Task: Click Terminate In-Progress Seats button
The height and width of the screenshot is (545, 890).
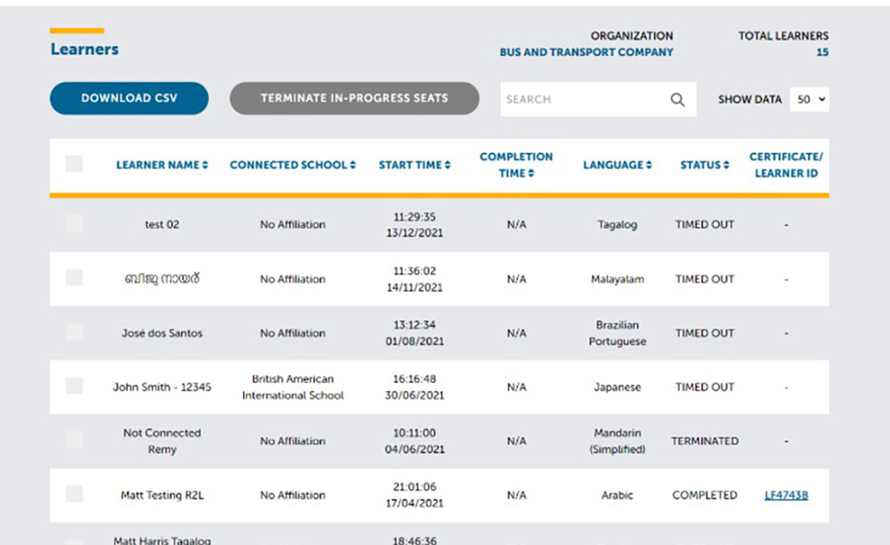Action: (x=354, y=99)
